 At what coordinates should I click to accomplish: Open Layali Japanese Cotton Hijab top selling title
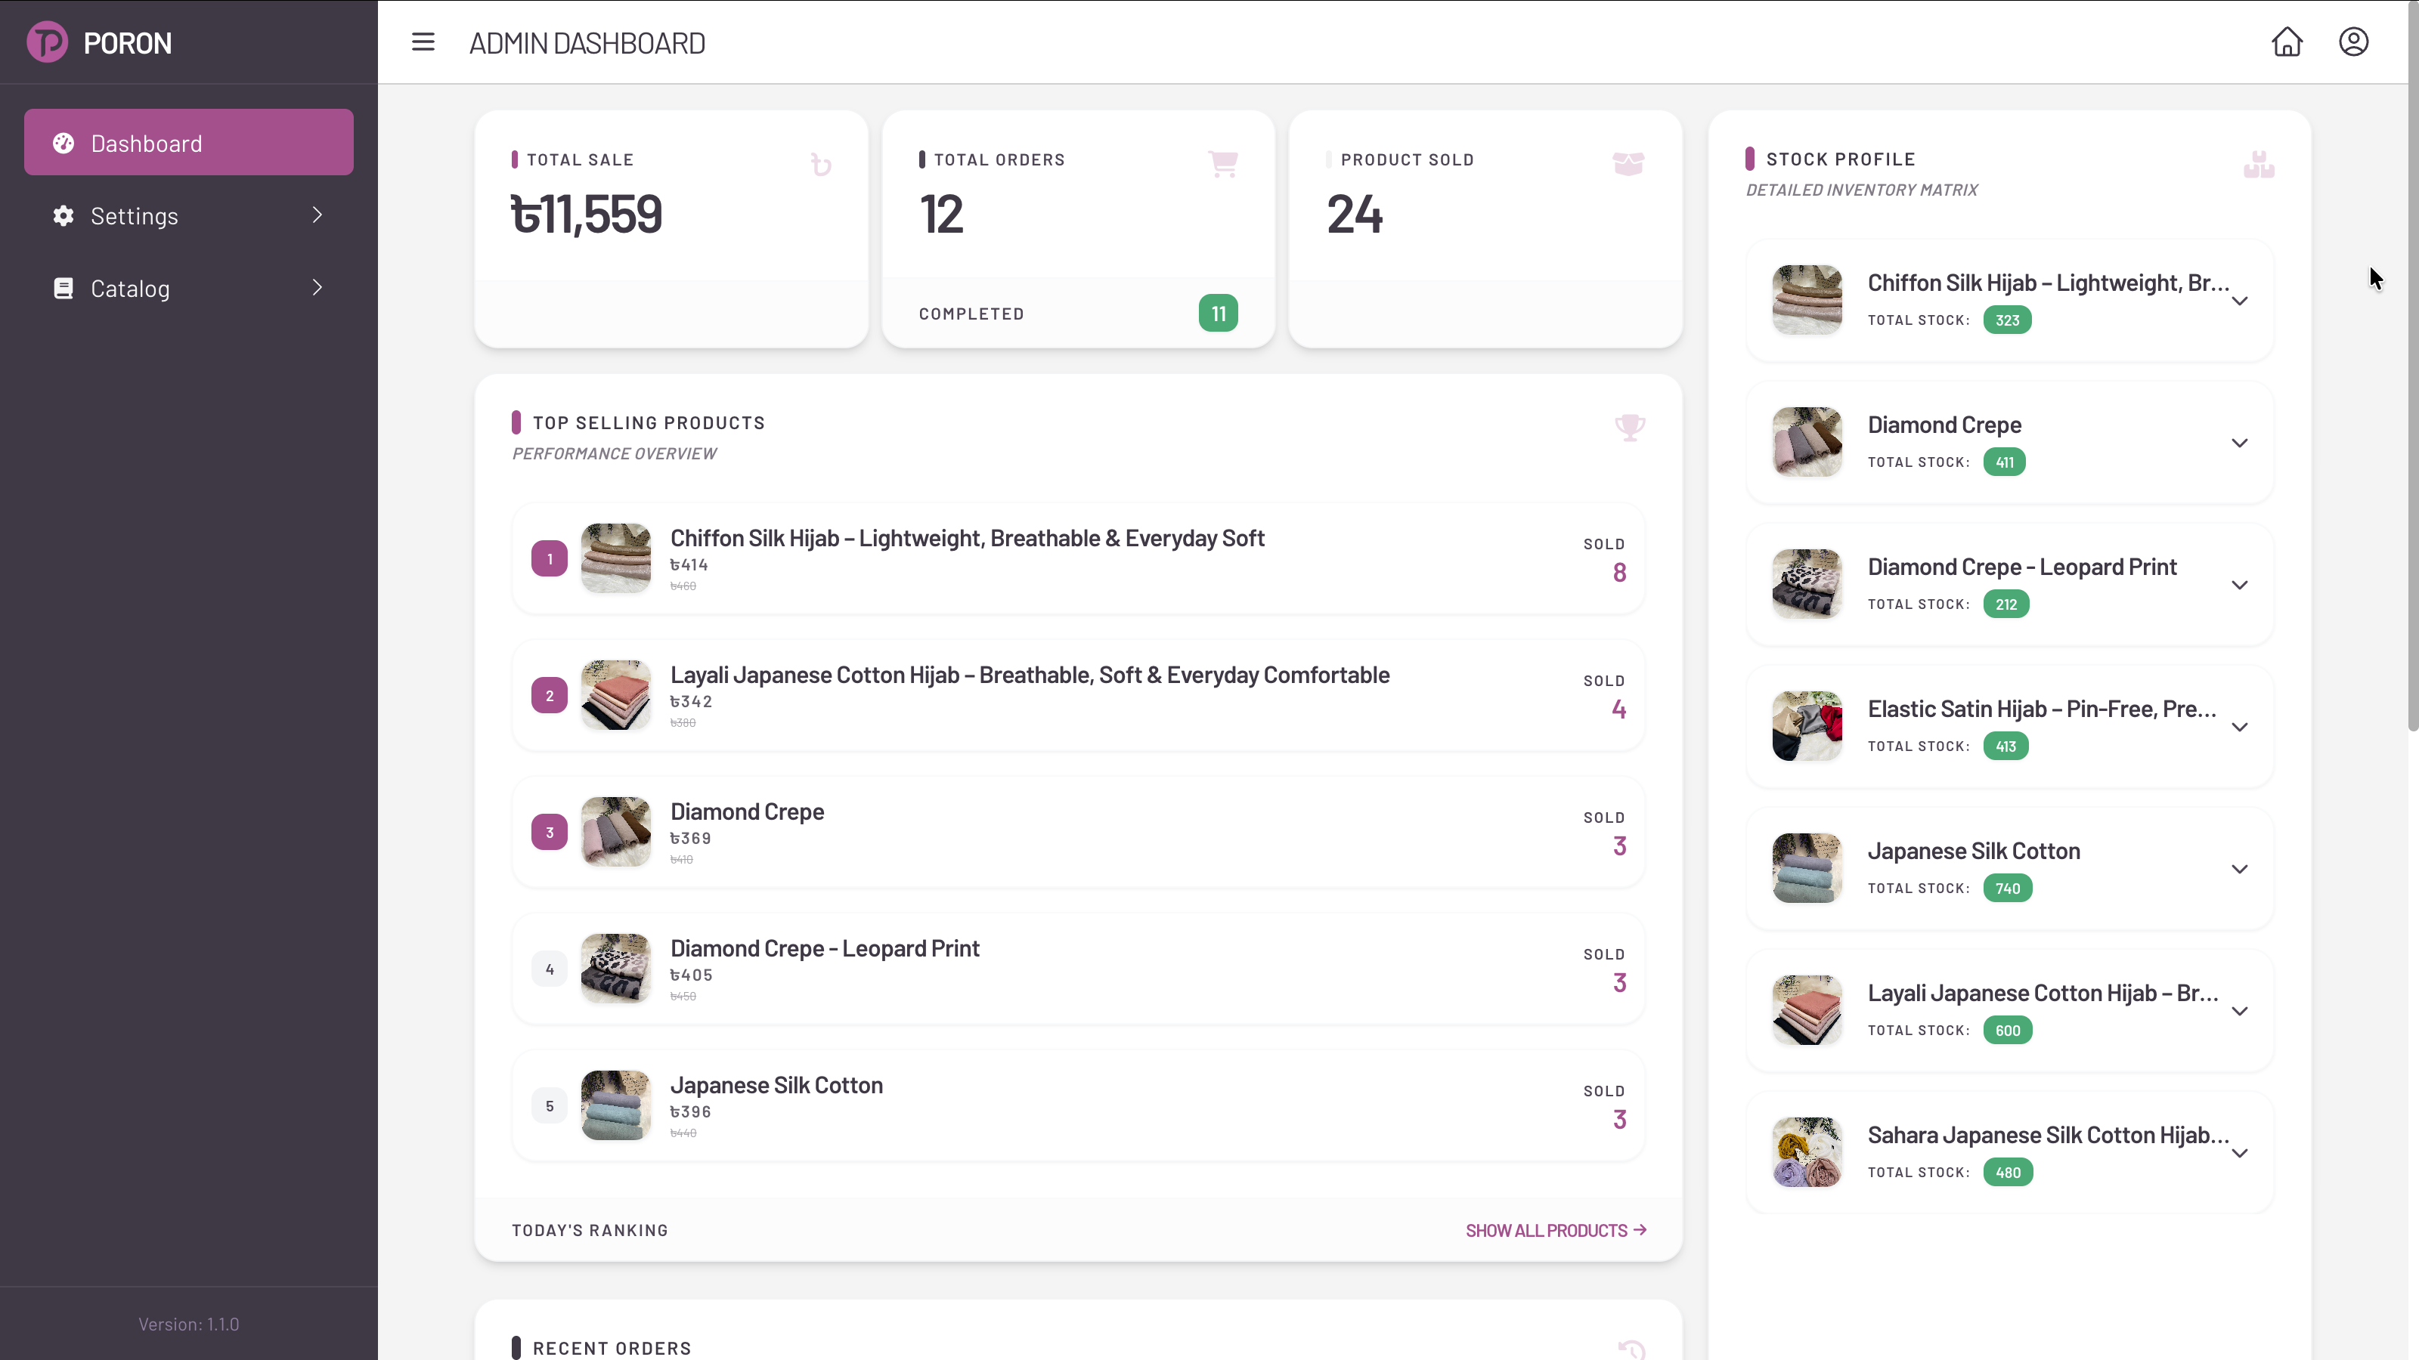(x=1029, y=675)
